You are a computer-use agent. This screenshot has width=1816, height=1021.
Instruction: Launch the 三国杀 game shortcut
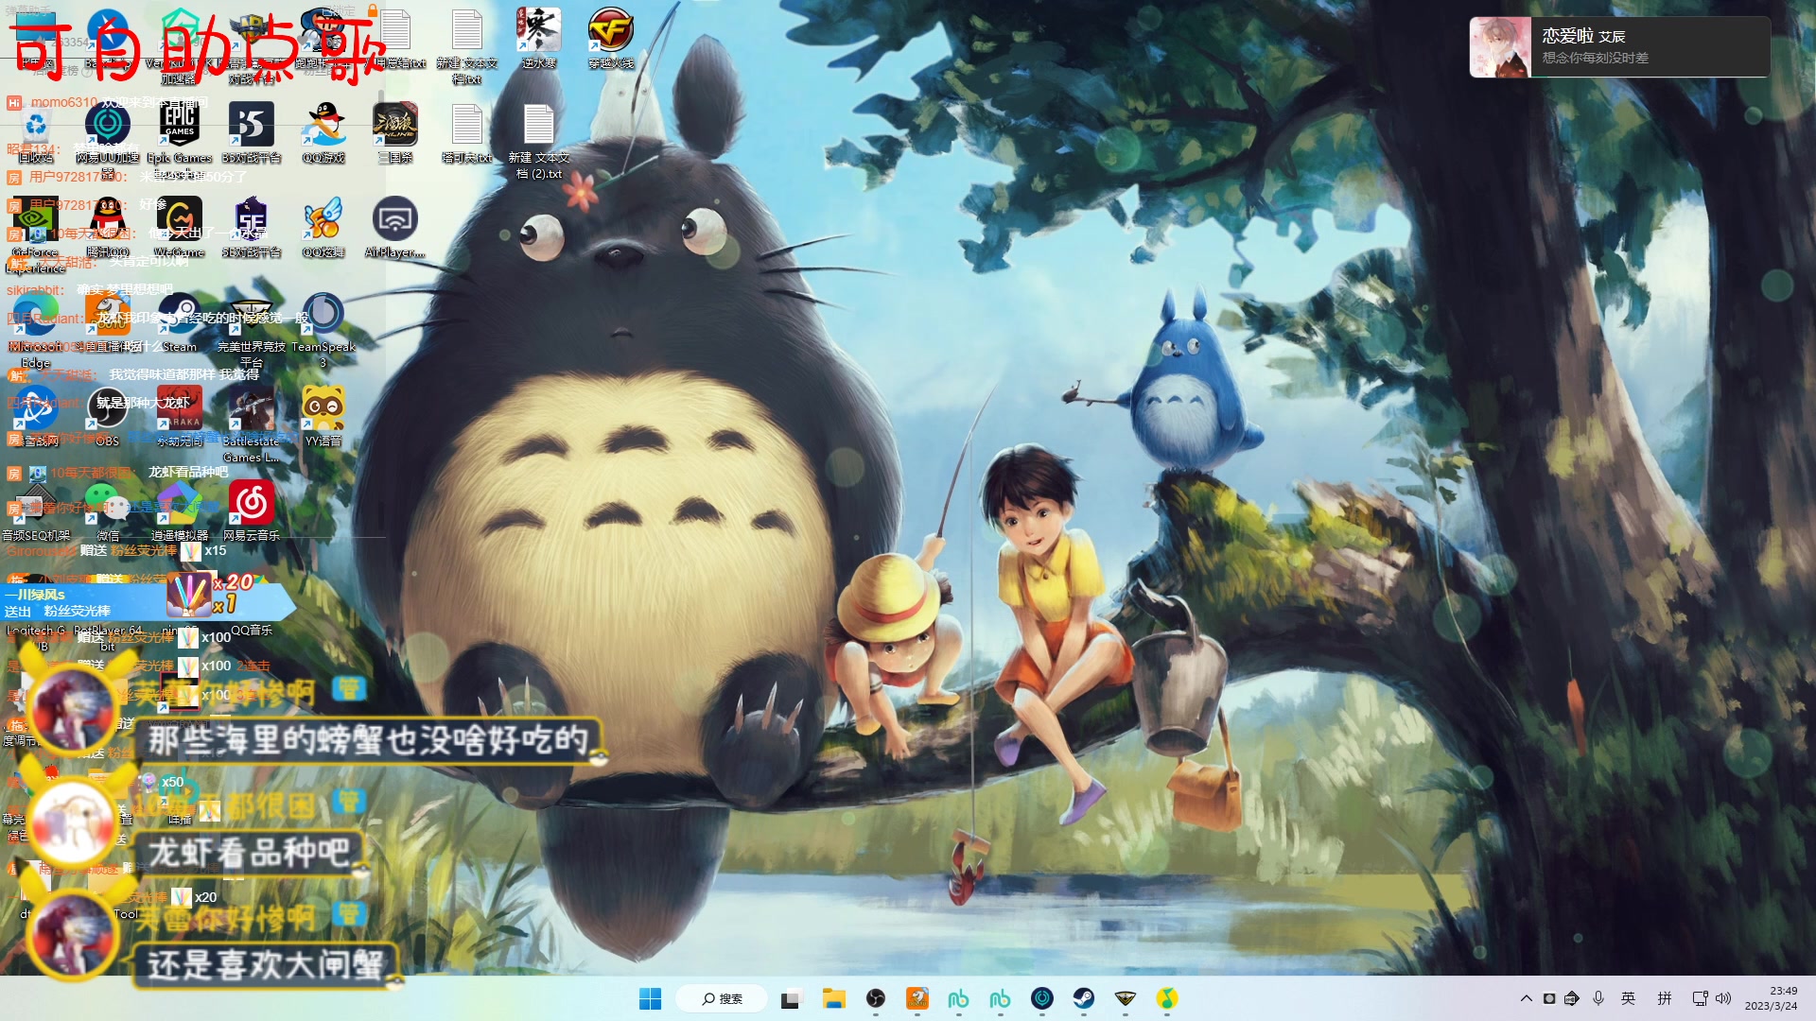[x=395, y=132]
